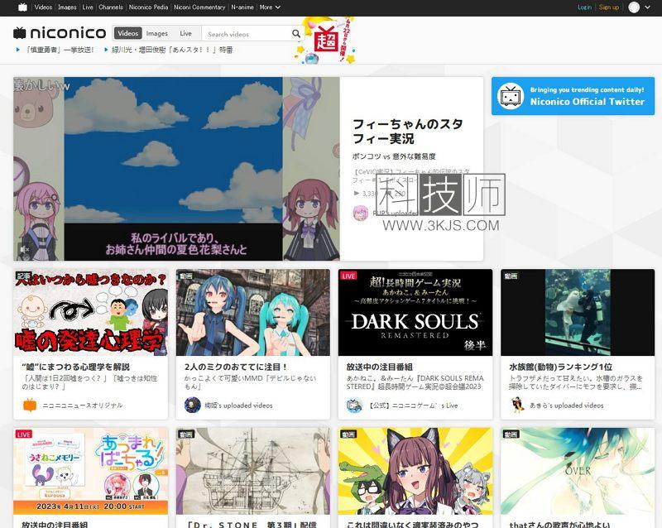The width and height of the screenshot is (662, 528).
Task: Toggle mute on the featured video player
Action: click(x=25, y=250)
